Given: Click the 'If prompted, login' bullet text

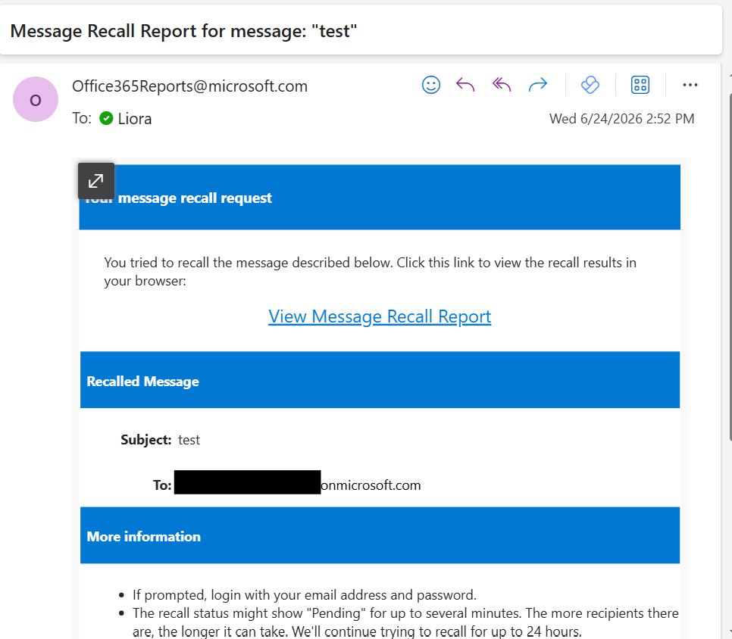Looking at the screenshot, I should [305, 595].
